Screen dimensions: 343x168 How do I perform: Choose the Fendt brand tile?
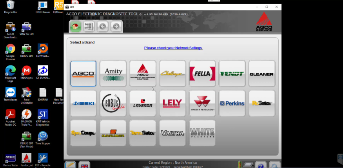point(232,74)
